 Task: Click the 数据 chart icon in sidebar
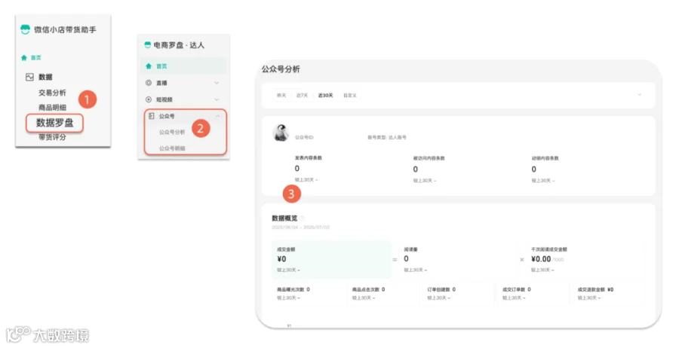coord(29,77)
